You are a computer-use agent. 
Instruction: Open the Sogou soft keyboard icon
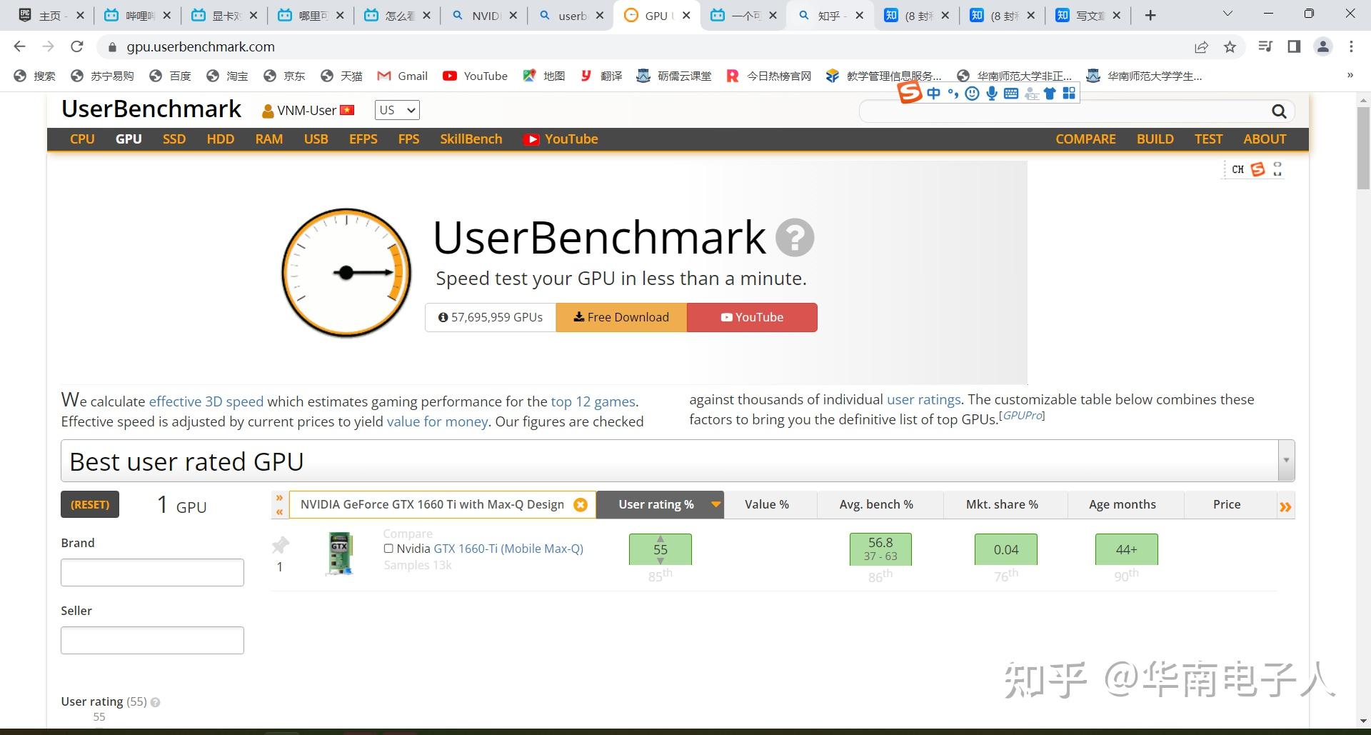pyautogui.click(x=1011, y=94)
